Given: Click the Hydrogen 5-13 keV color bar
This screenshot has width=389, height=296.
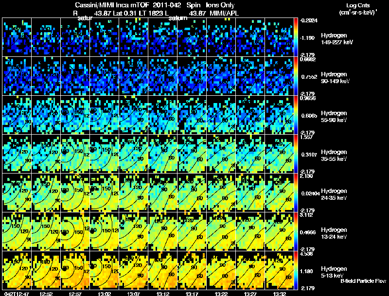Looking at the screenshot, I should [x=296, y=270].
